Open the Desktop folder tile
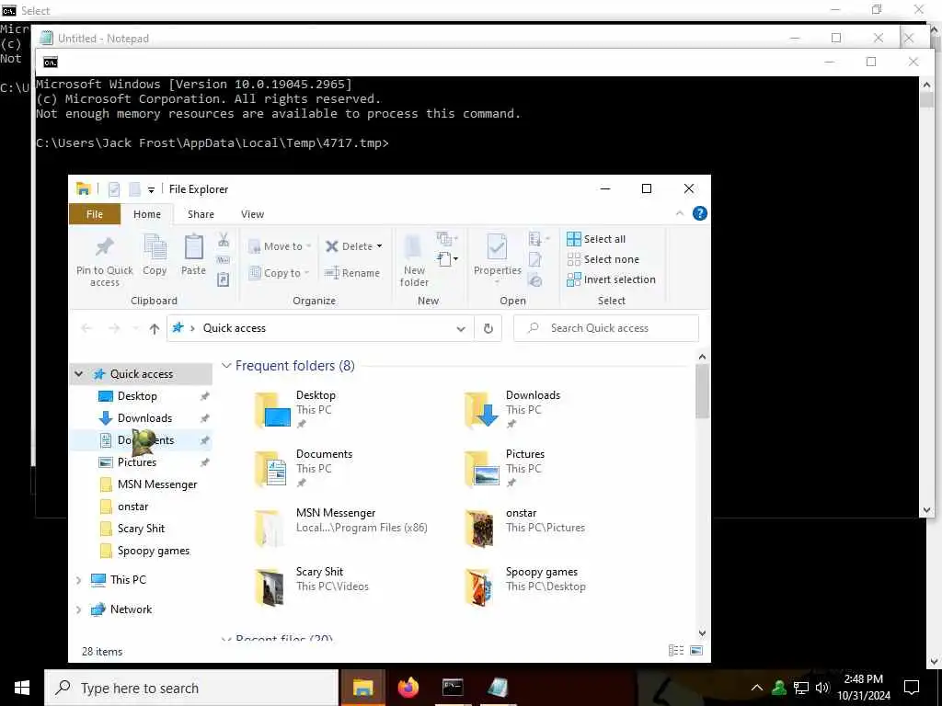 click(297, 410)
